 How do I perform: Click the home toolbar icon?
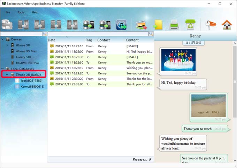pos(227,25)
